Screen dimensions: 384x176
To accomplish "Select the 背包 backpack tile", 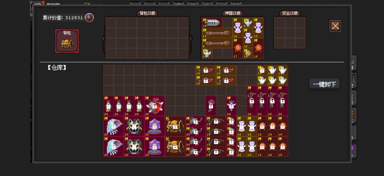I will tap(67, 41).
